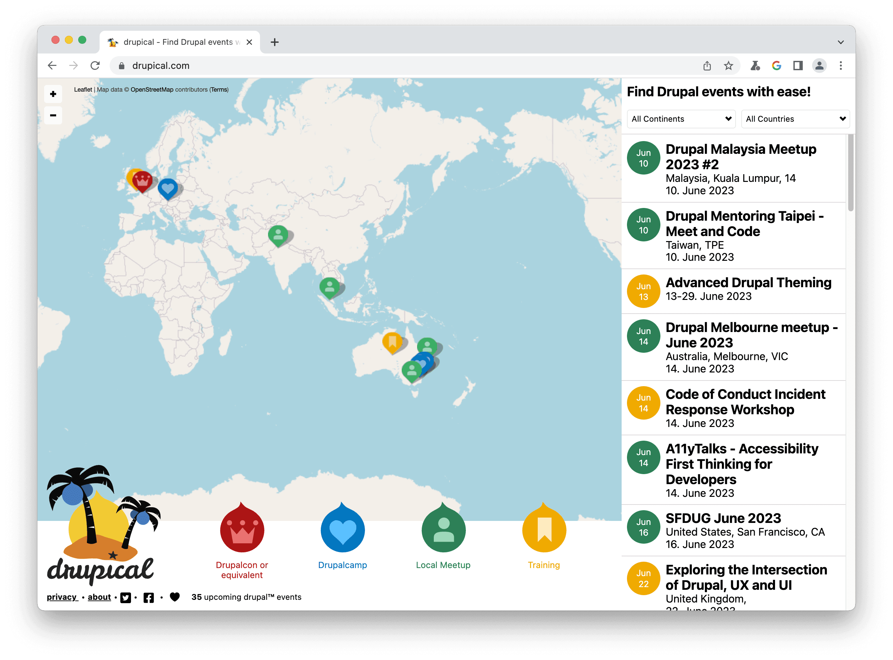Click the 'Training' legend label
Viewport: 893px width, 660px height.
tap(544, 565)
